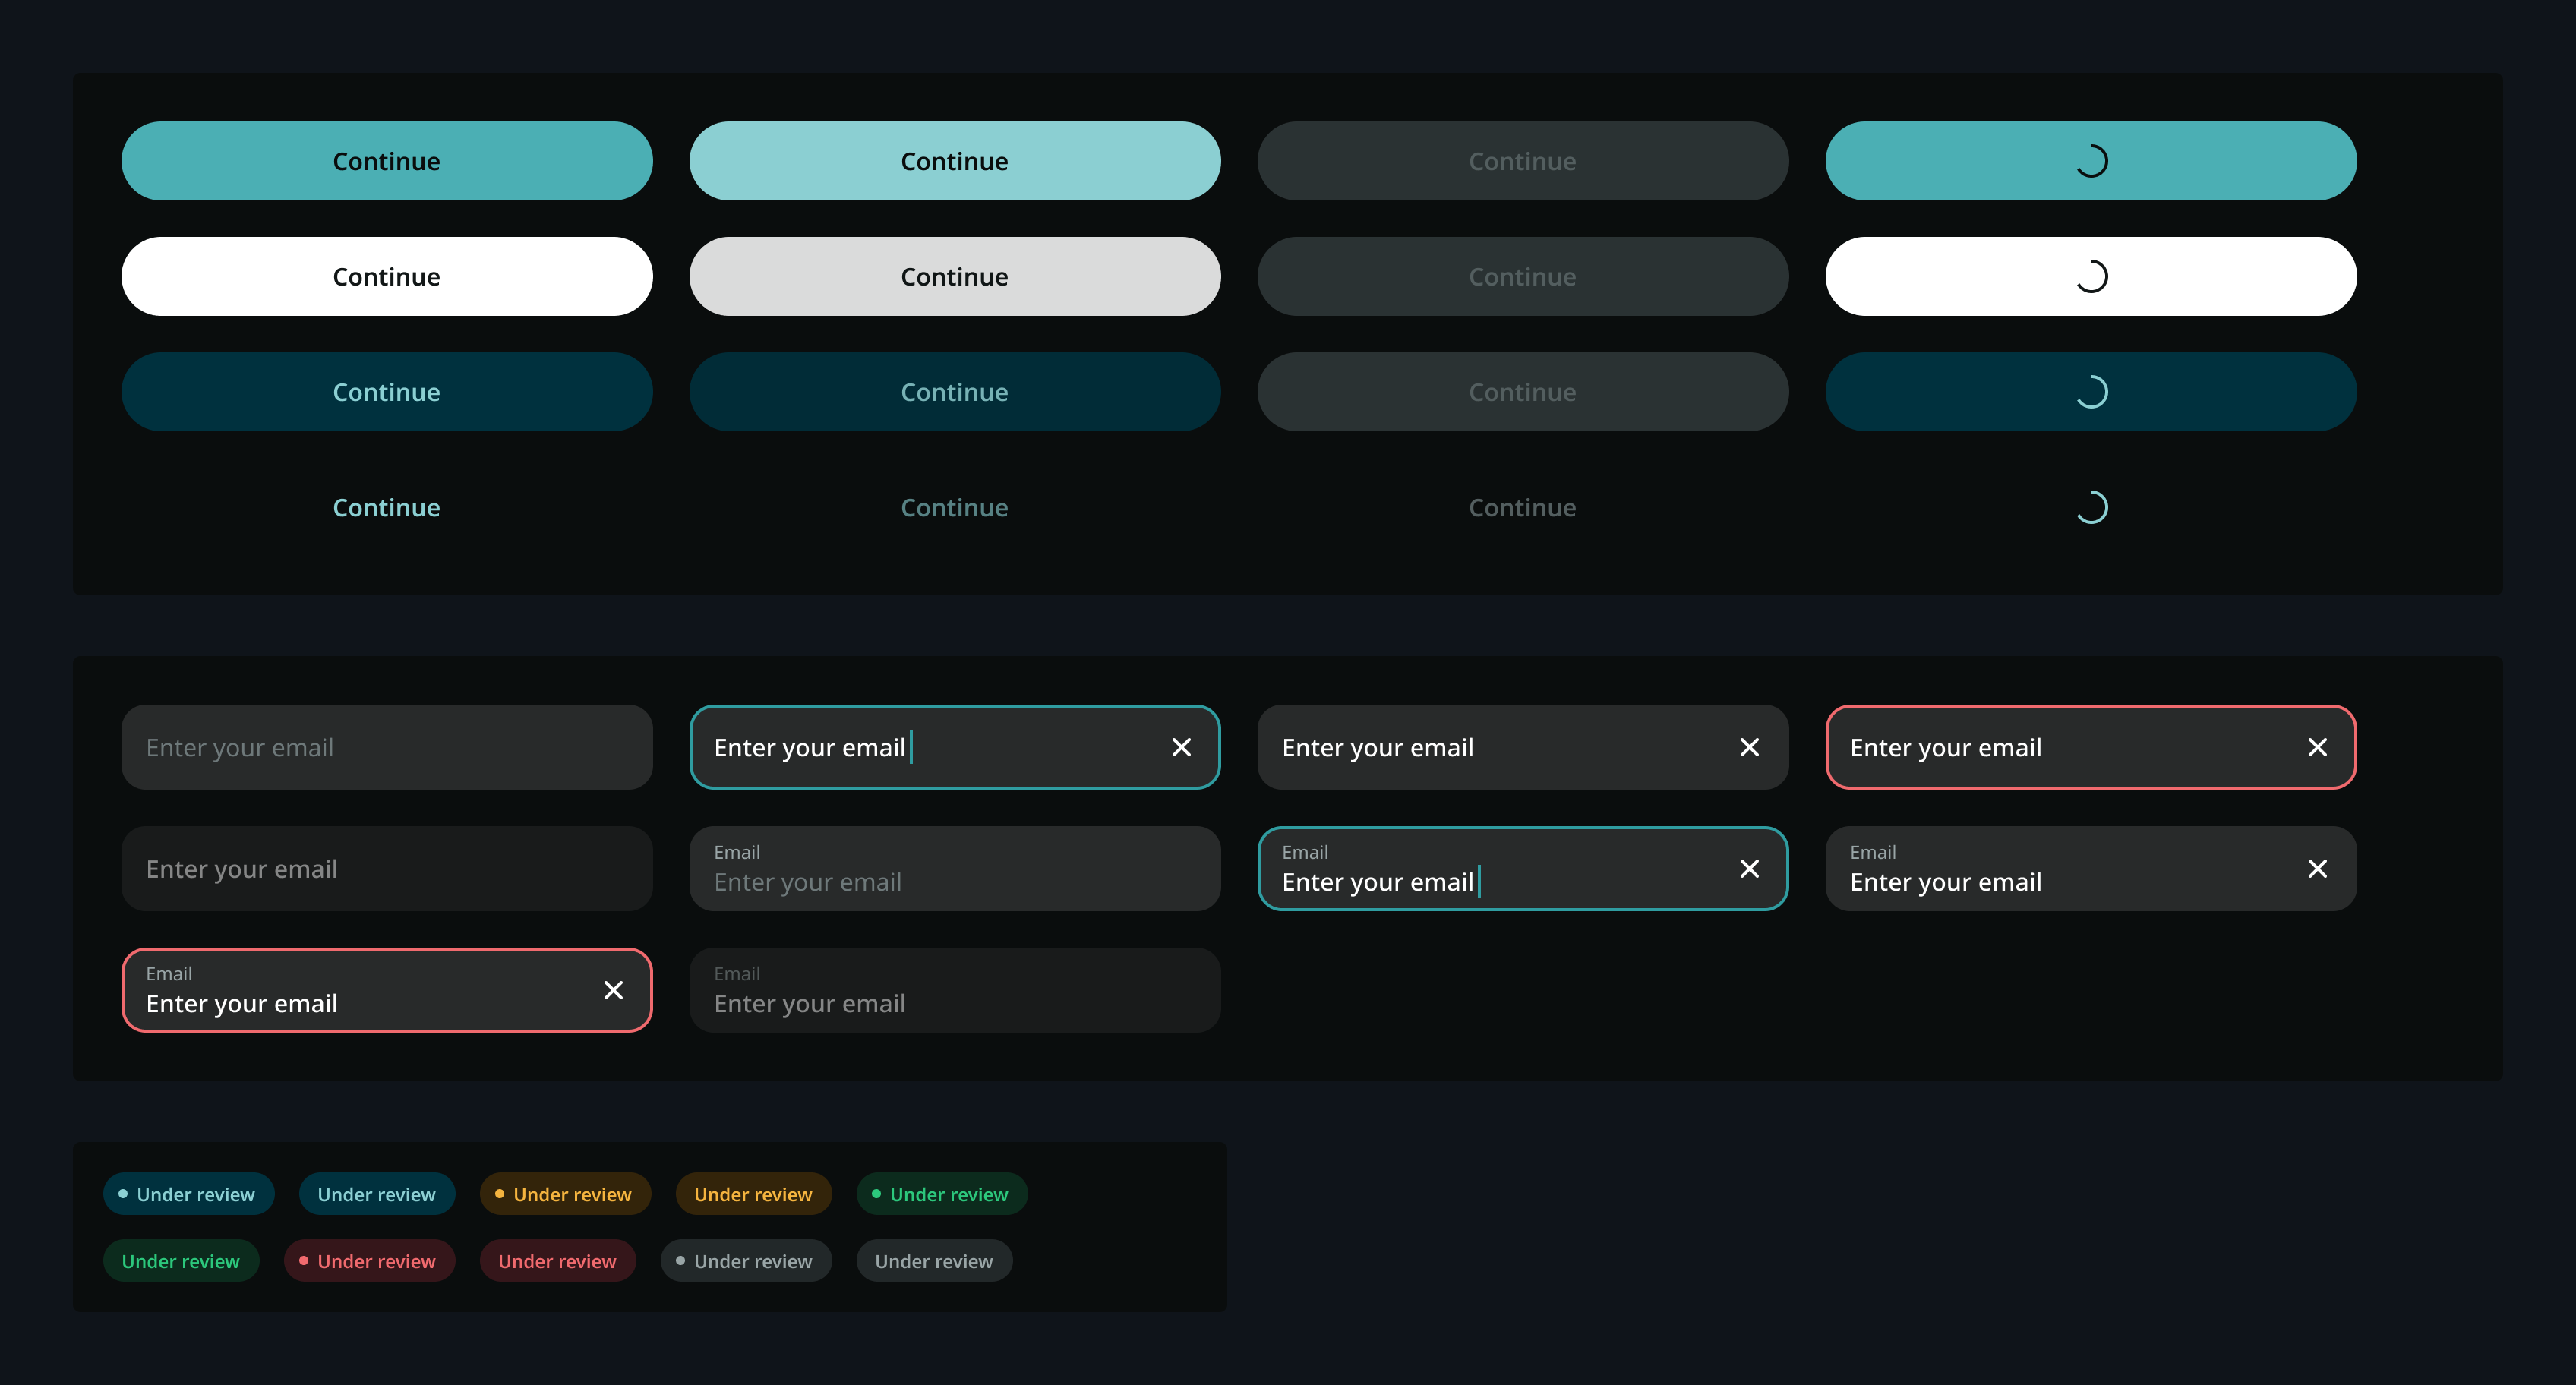The height and width of the screenshot is (1385, 2576).
Task: Click the pale light-teal Continue button
Action: click(955, 161)
